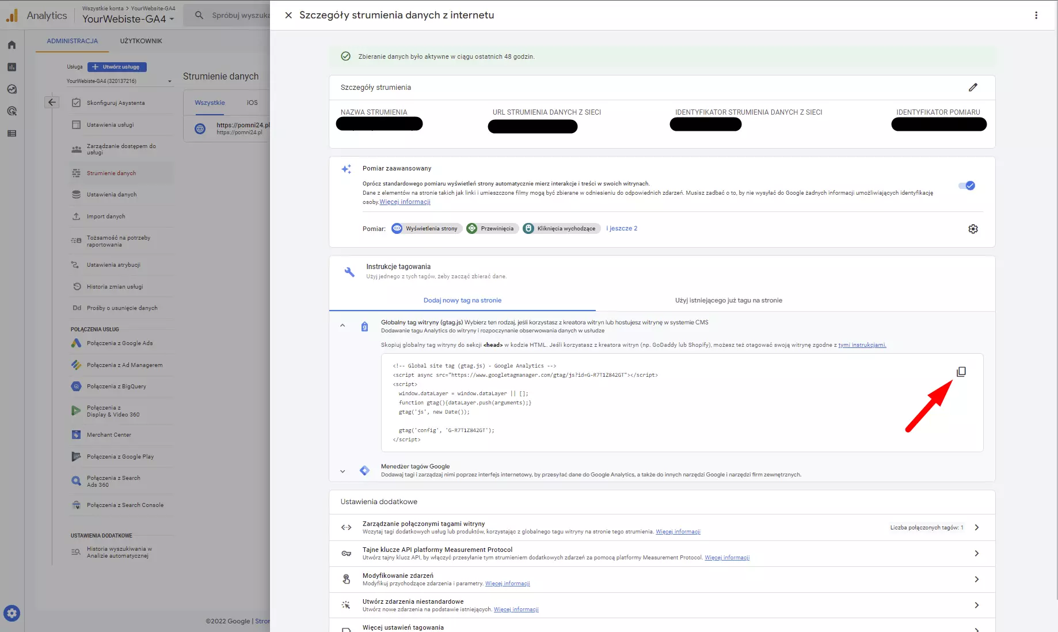Close the stream details panel
The image size is (1058, 632).
288,15
